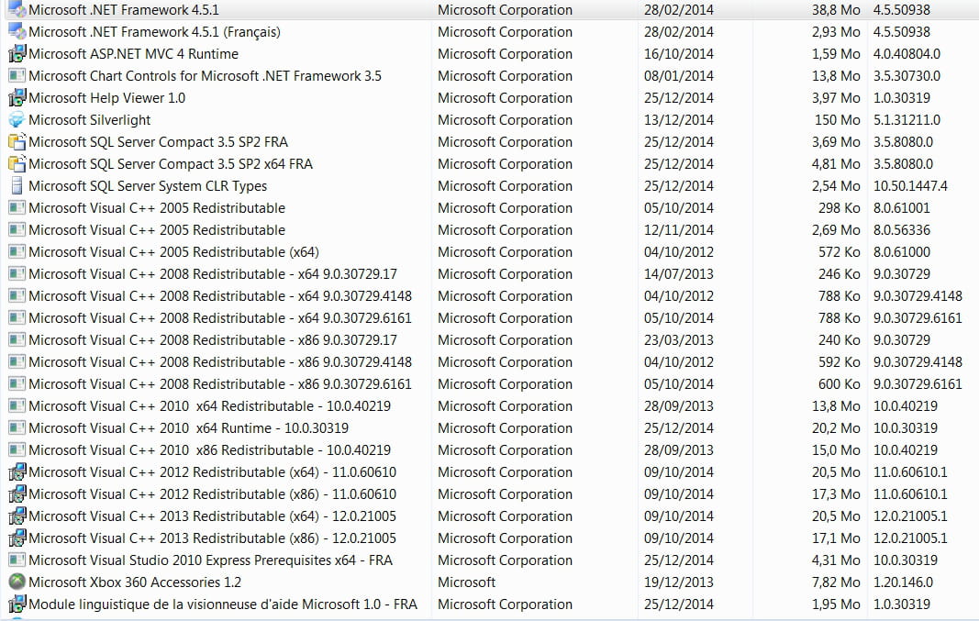Click the icon of Visual C++ 2008 x86 9.0.30729.17

pos(17,339)
